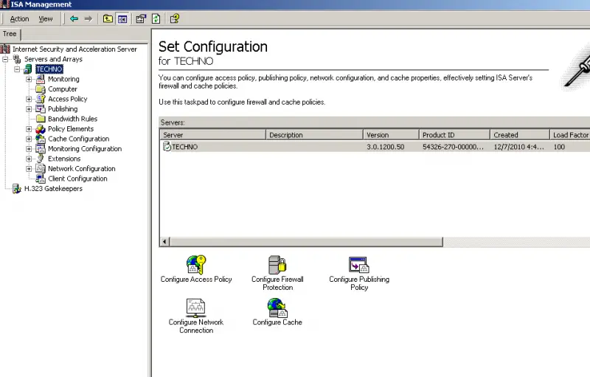Viewport: 590px width, 377px height.
Task: Select the Client Configuration tree label
Action: coord(77,179)
